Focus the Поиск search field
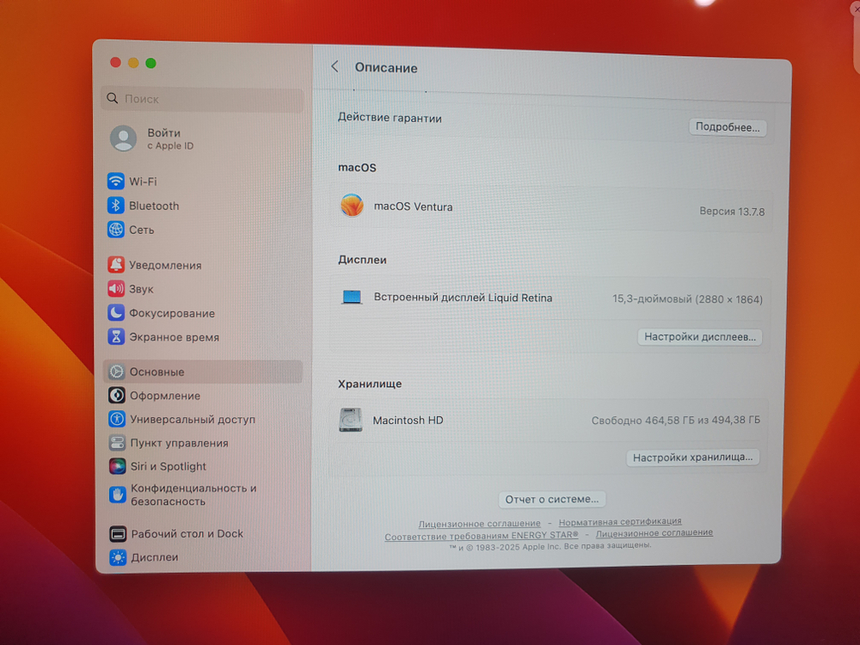Screen dimensions: 860x645 coord(202,99)
